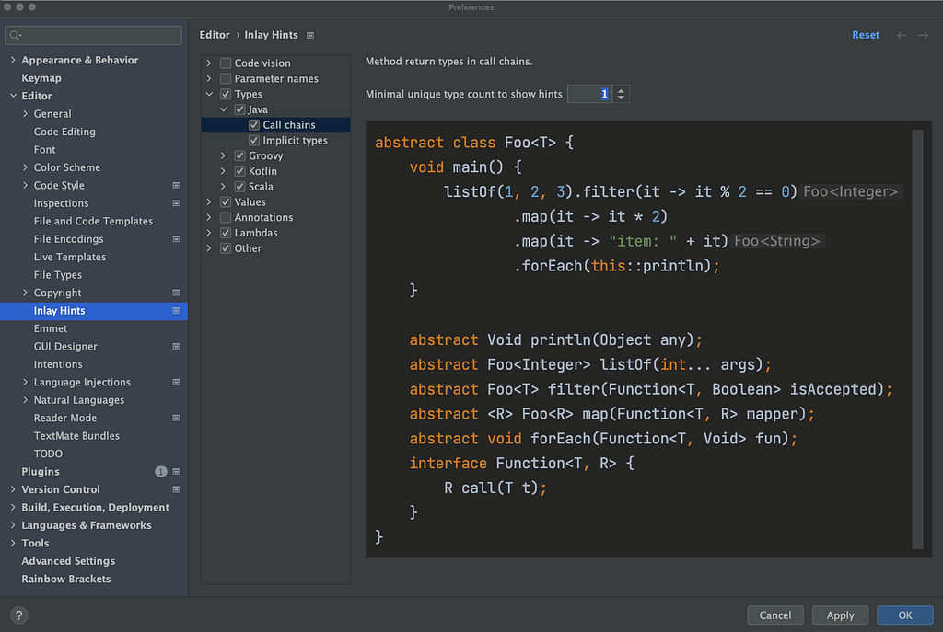This screenshot has width=943, height=632.
Task: Click the project settings icon next to Language Injections
Action: (176, 382)
